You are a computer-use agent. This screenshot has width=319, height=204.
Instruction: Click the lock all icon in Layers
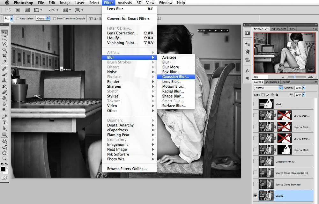coord(277,95)
